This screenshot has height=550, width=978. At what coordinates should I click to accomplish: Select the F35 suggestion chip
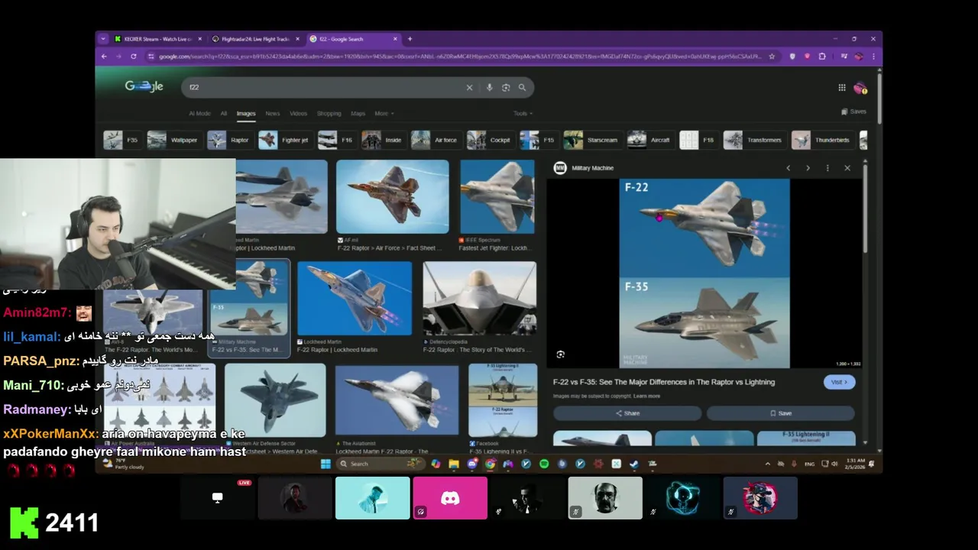point(121,140)
